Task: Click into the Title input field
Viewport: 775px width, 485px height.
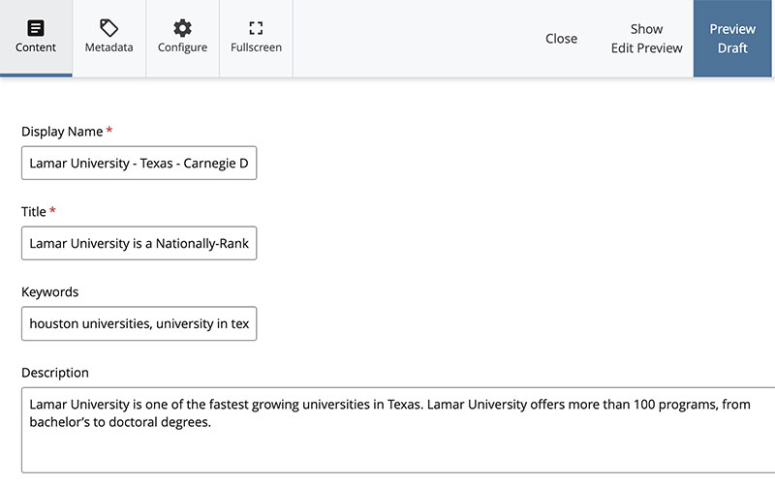Action: (x=139, y=244)
